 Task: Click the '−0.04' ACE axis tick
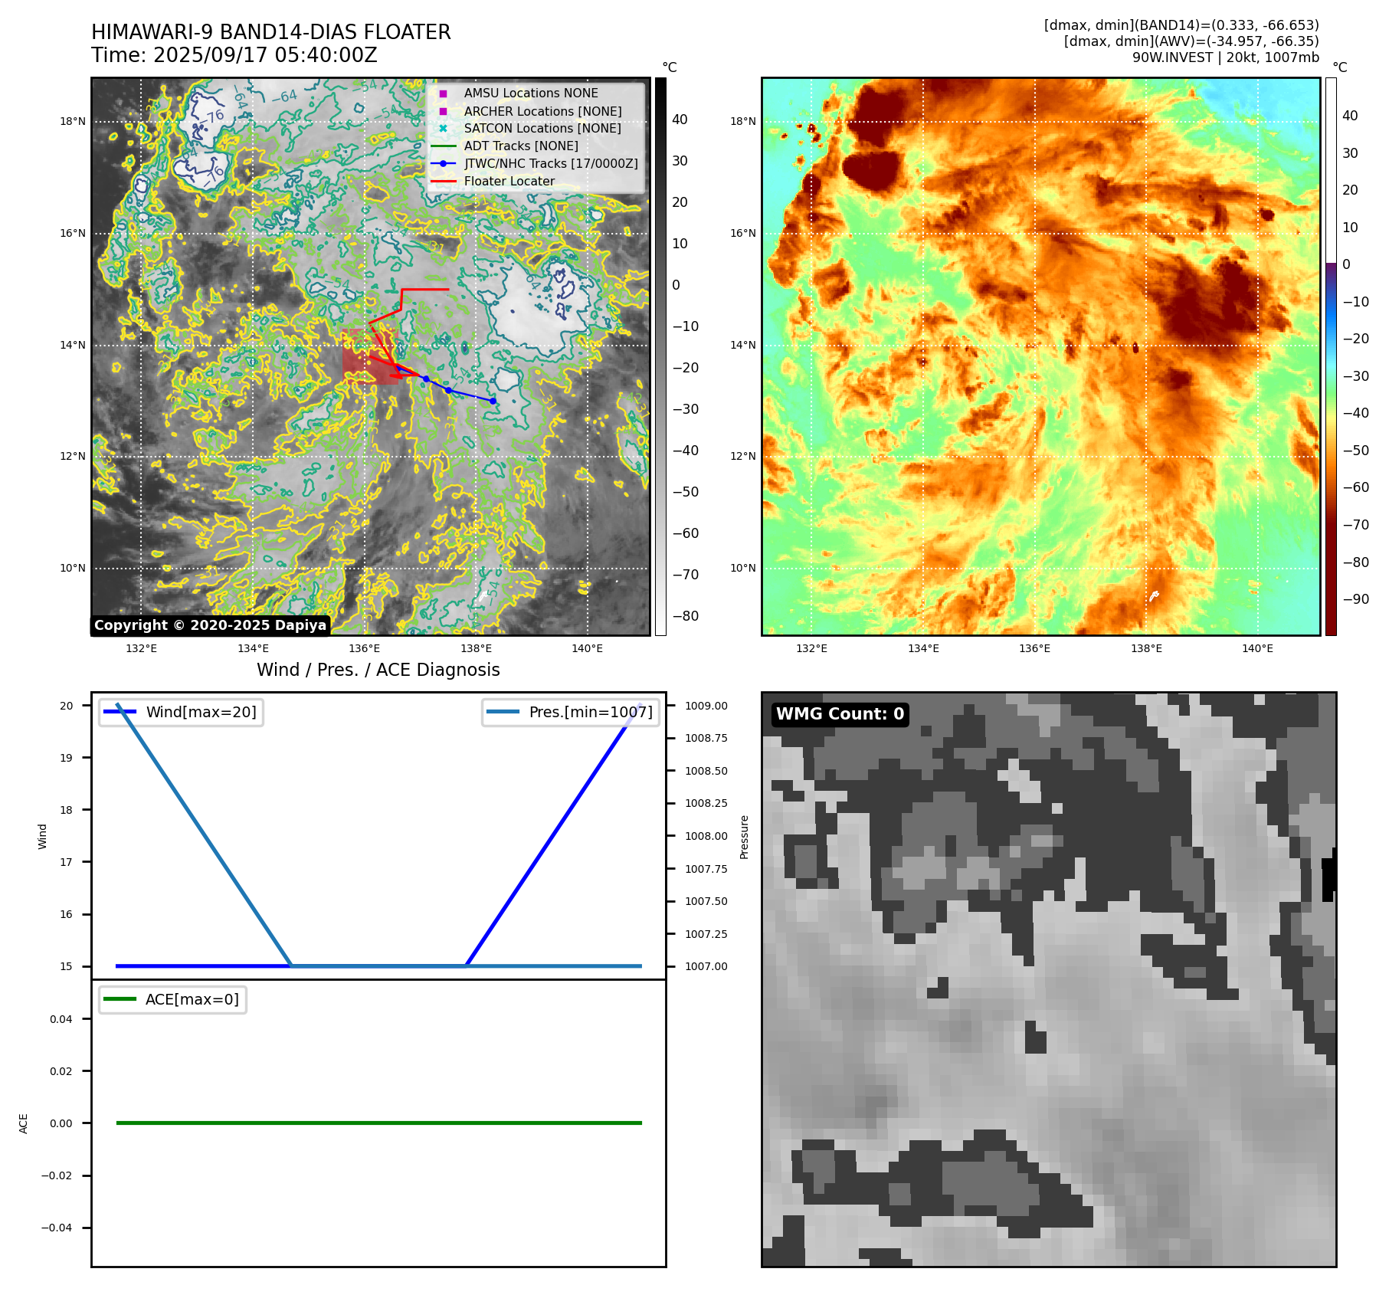point(57,1228)
